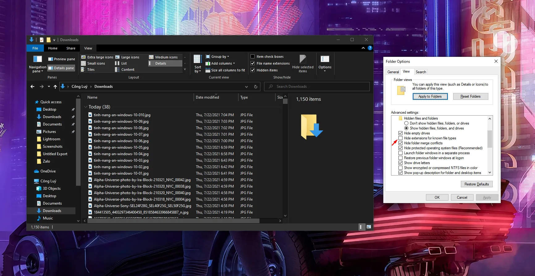Open Explorer help question mark icon

click(370, 48)
